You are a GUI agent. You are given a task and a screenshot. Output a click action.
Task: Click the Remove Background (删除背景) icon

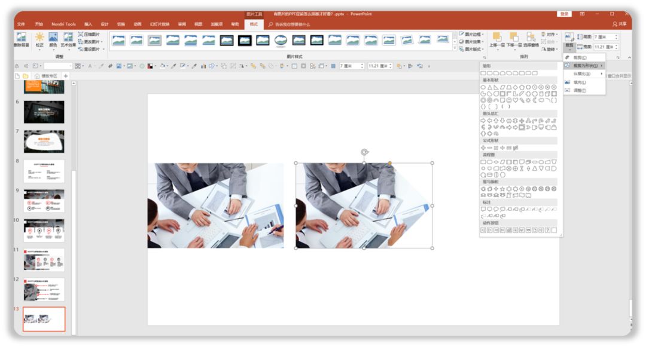pos(21,39)
